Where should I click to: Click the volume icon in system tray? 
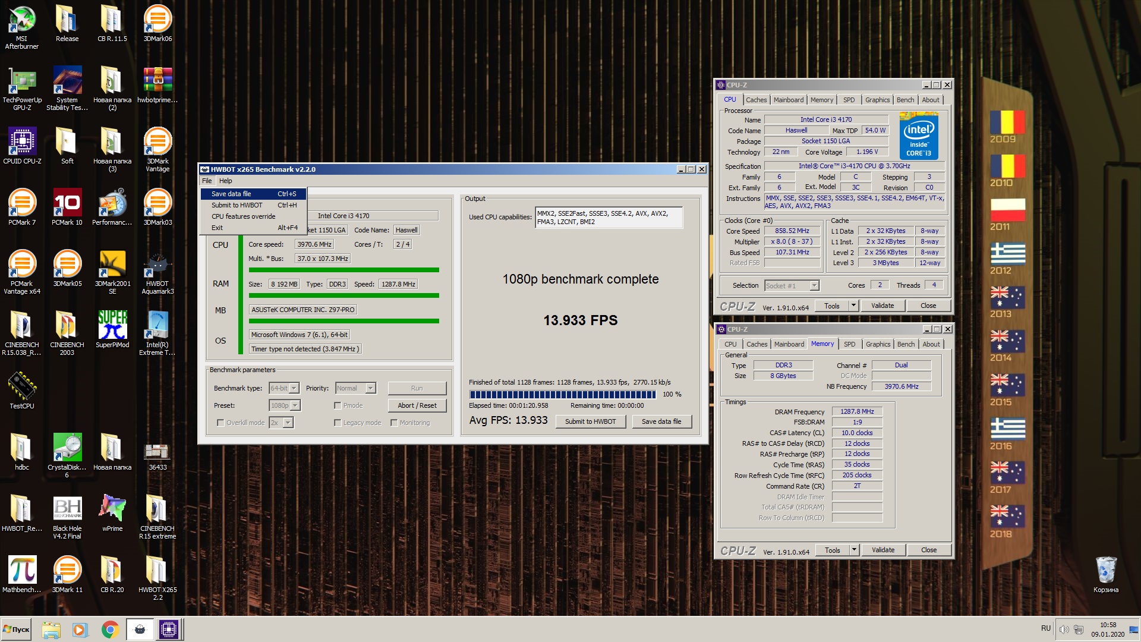(x=1064, y=630)
